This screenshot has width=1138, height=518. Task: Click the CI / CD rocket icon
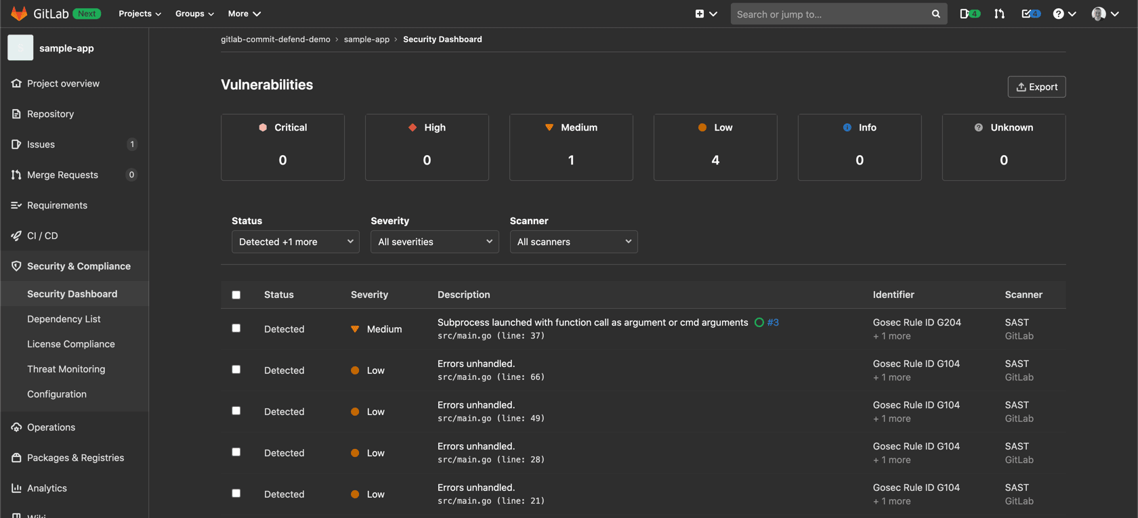[16, 236]
